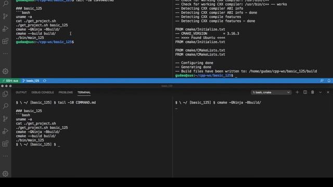333x187 pixels.
Task: Click 'CMAKE_VERSION = 3.16.3' output line
Action: point(207,33)
